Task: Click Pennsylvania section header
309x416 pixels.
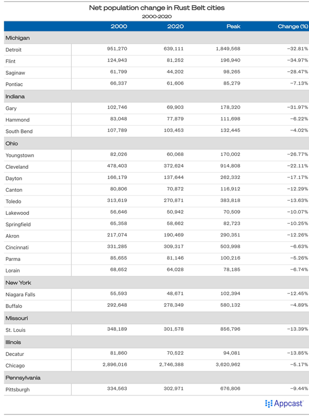Action: point(157,378)
